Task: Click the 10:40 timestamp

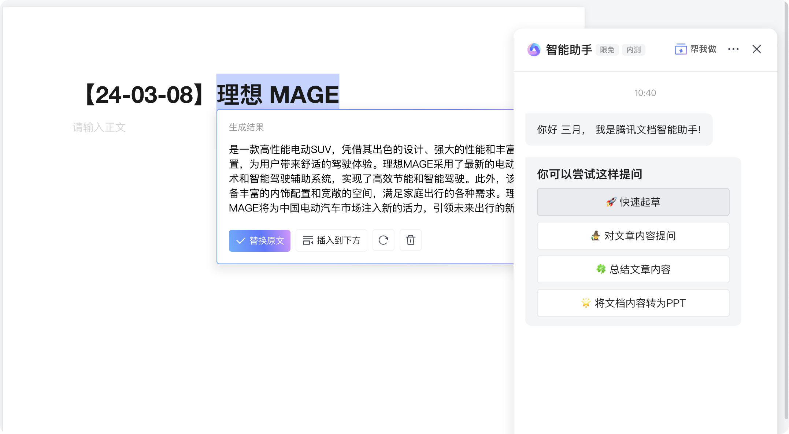Action: 645,93
